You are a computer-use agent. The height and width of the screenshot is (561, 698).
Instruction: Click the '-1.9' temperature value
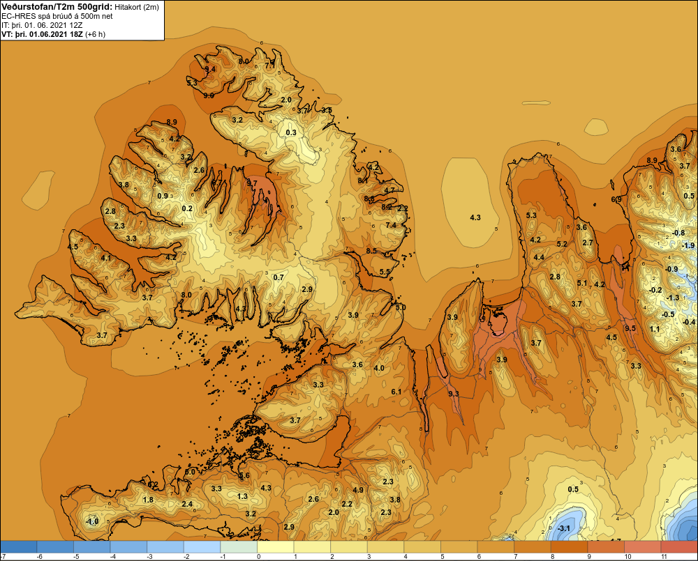click(688, 246)
